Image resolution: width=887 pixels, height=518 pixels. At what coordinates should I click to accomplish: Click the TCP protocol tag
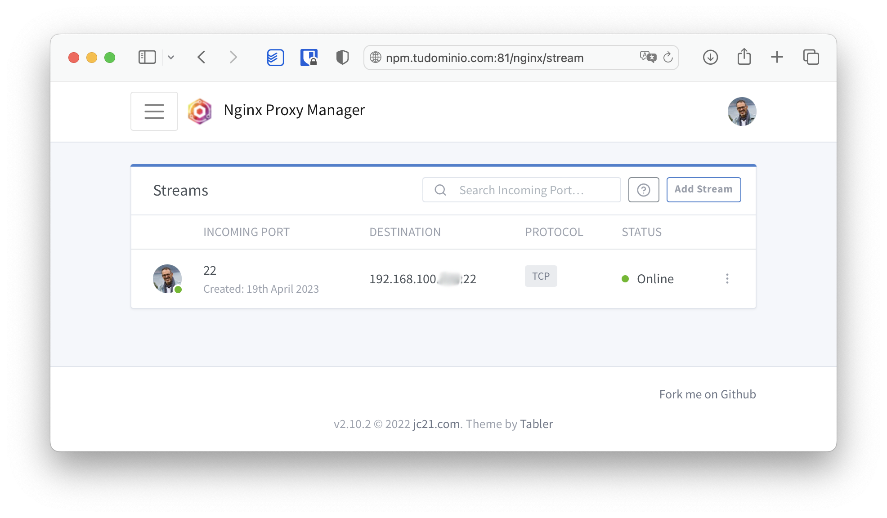[541, 276]
